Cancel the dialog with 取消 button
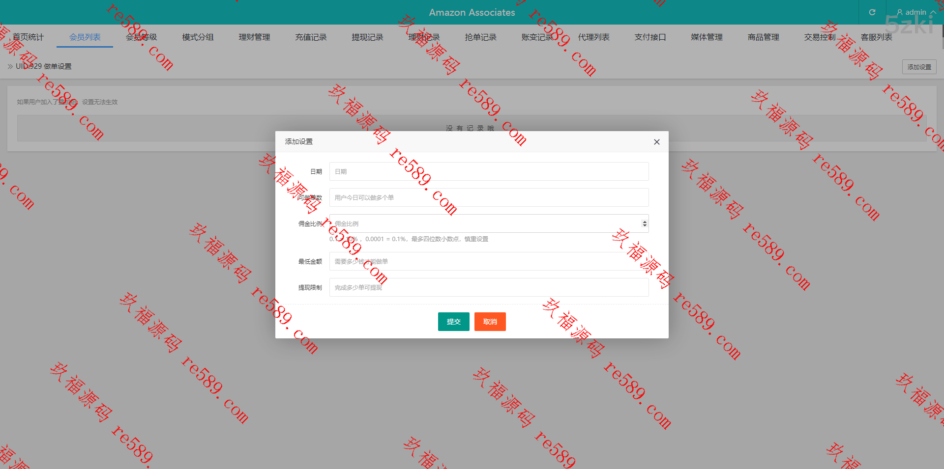The image size is (944, 469). point(490,322)
